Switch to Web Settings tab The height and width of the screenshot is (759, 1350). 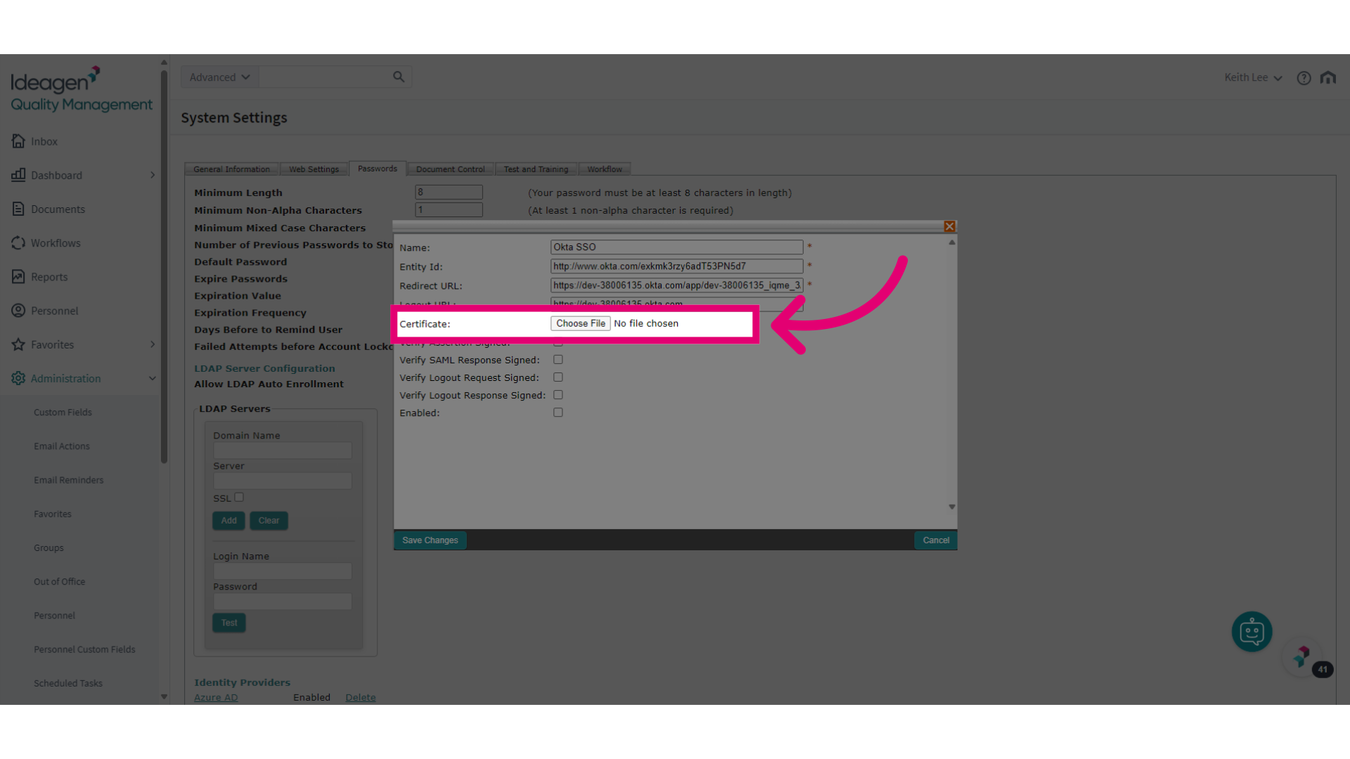click(x=314, y=169)
